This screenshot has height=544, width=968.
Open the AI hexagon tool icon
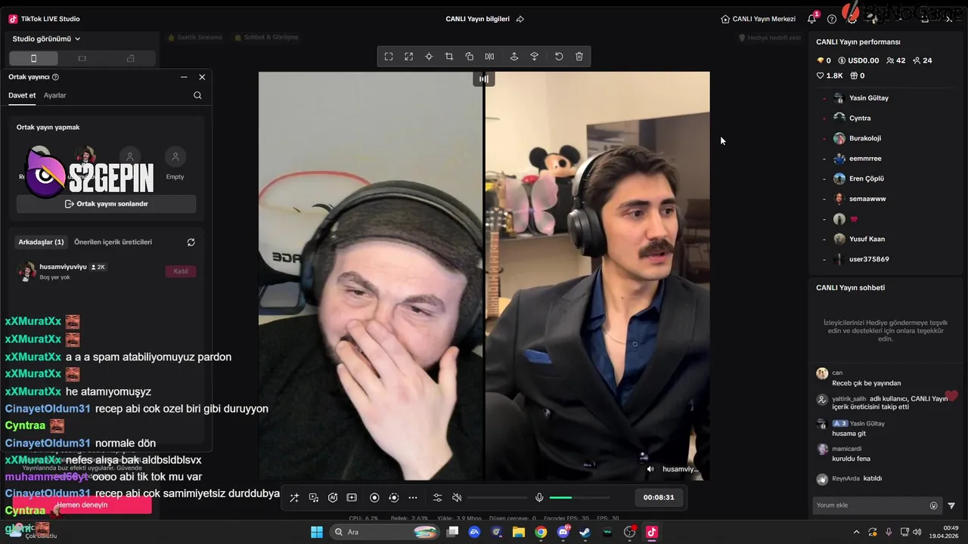[333, 497]
